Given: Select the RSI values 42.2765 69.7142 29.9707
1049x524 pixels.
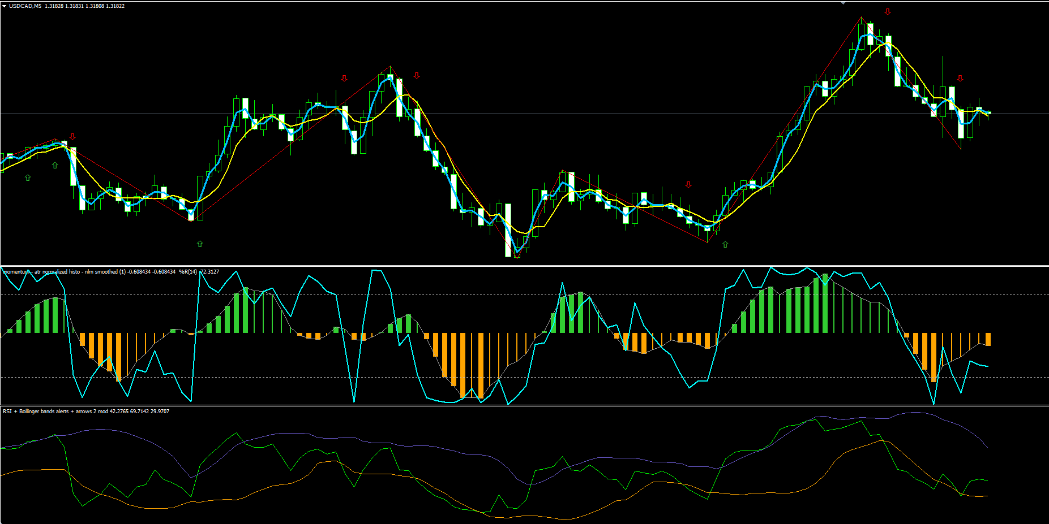Looking at the screenshot, I should click(x=140, y=412).
